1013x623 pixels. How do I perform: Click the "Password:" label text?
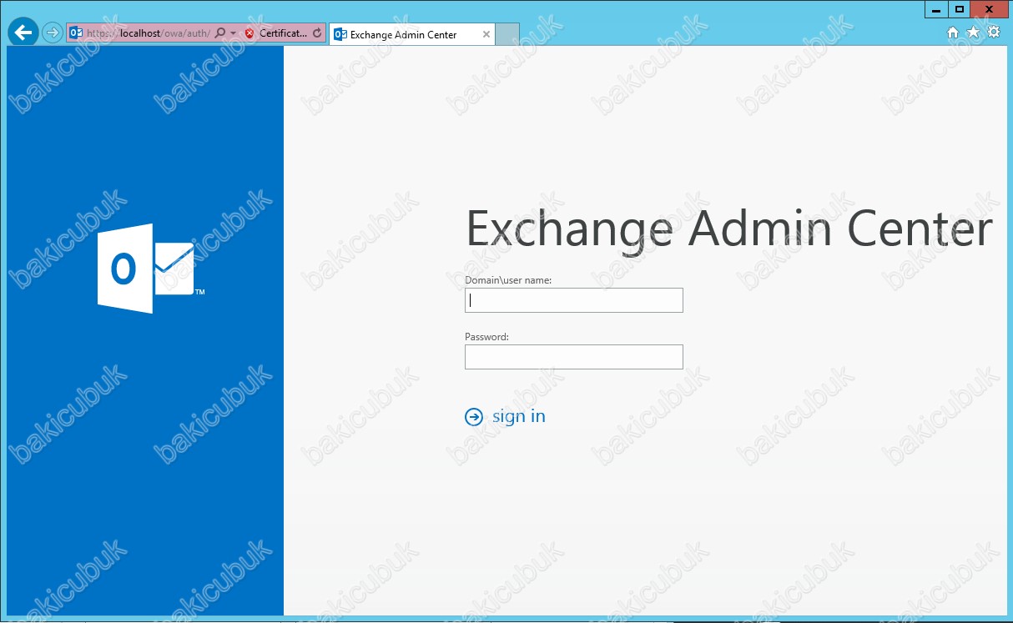tap(487, 337)
